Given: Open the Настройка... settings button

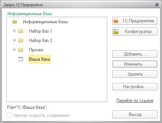Looking at the screenshot, I should click(x=135, y=87).
